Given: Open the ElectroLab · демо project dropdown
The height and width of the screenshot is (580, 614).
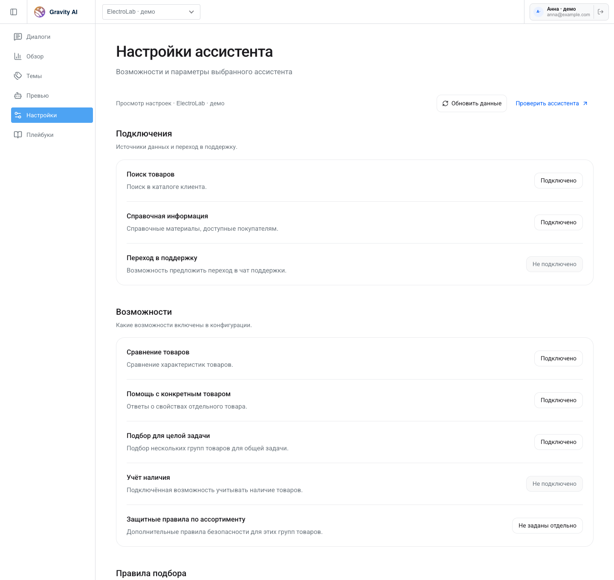Looking at the screenshot, I should coord(151,12).
